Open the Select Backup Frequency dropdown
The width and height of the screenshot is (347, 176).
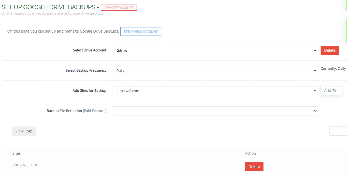click(x=214, y=71)
